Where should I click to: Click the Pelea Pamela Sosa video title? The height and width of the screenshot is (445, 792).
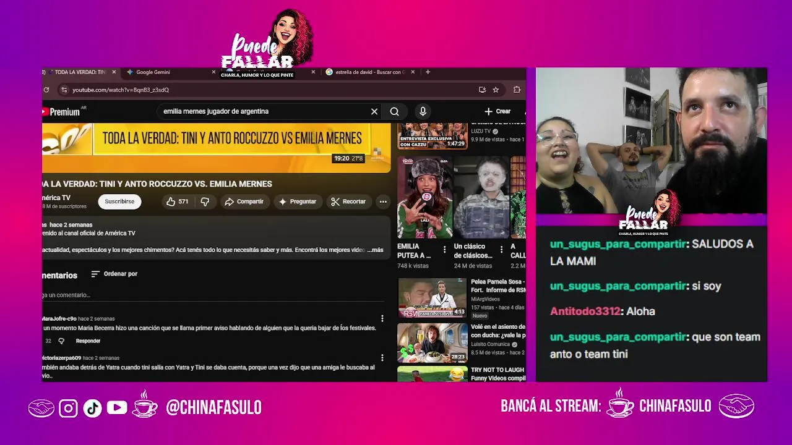(x=498, y=286)
